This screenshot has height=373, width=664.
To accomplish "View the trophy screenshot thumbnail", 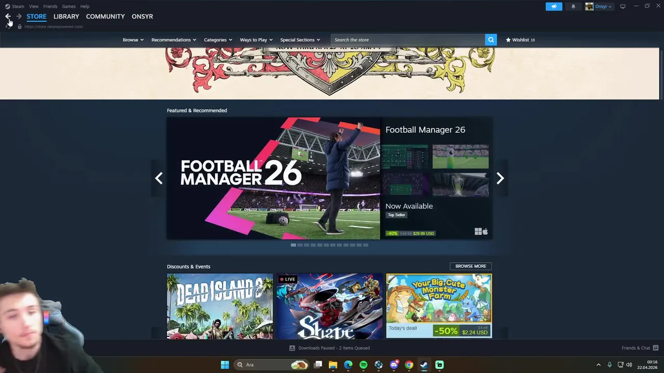I will click(461, 185).
